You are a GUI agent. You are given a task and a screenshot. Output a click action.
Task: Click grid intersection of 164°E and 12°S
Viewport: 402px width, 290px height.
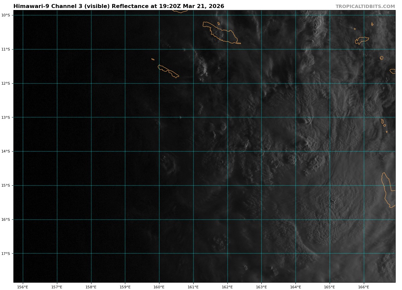295,83
